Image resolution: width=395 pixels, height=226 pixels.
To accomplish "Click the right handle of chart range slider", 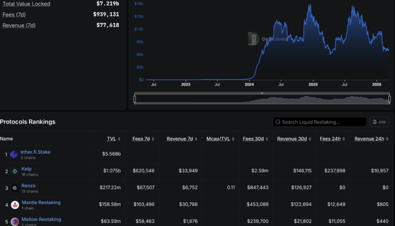I will coord(390,98).
